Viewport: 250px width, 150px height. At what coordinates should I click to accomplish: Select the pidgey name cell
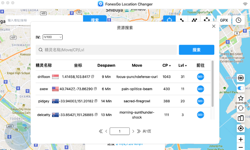point(44,101)
